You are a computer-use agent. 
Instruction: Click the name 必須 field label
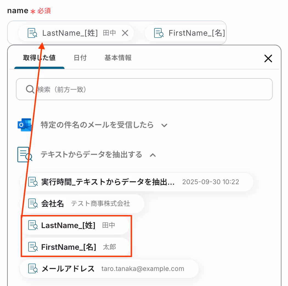click(x=29, y=11)
